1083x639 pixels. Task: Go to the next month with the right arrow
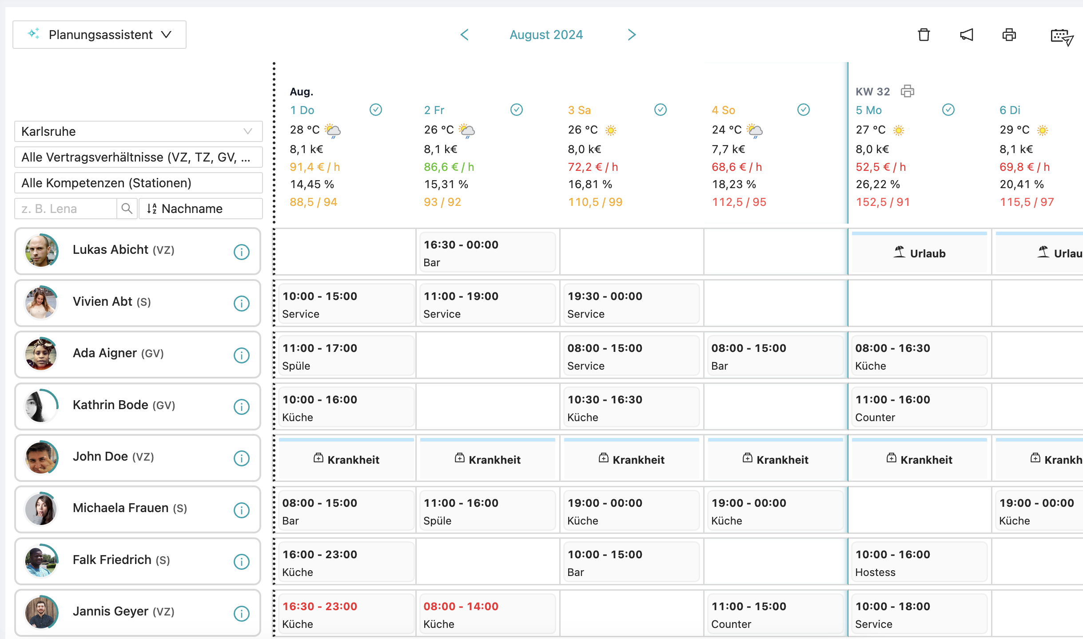pos(632,35)
